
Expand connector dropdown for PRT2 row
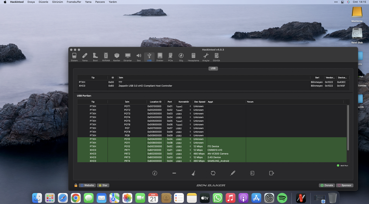(190, 154)
